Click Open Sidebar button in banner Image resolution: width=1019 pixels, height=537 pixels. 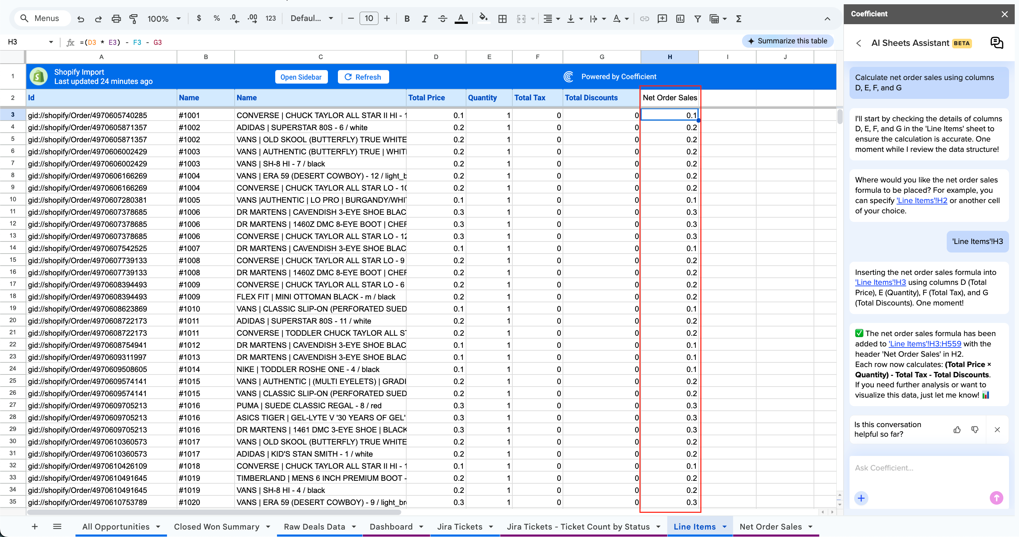301,77
